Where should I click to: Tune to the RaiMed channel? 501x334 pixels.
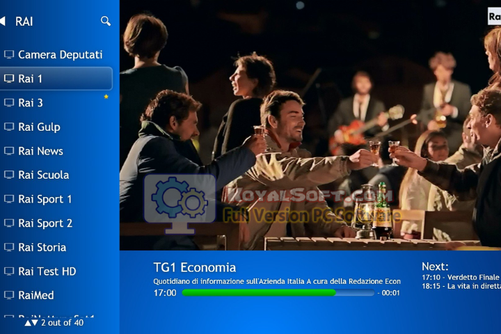coord(56,295)
